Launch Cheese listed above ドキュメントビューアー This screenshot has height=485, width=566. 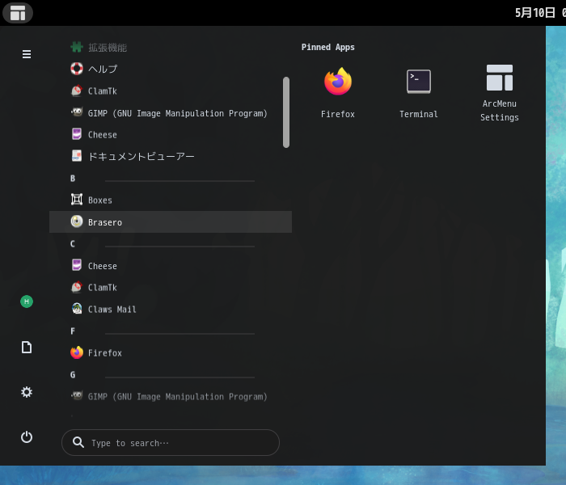[x=171, y=135]
